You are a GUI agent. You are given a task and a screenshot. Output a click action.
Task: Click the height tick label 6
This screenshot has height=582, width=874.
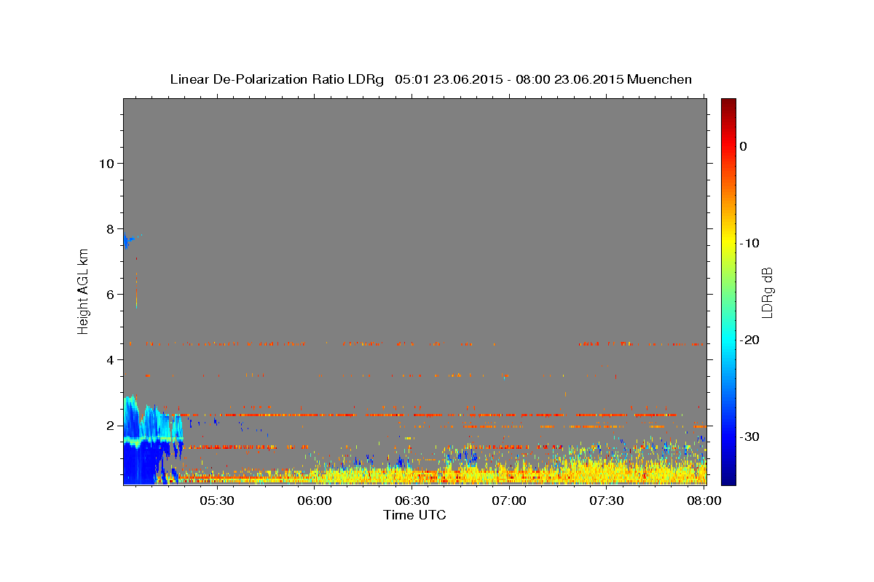click(x=109, y=294)
